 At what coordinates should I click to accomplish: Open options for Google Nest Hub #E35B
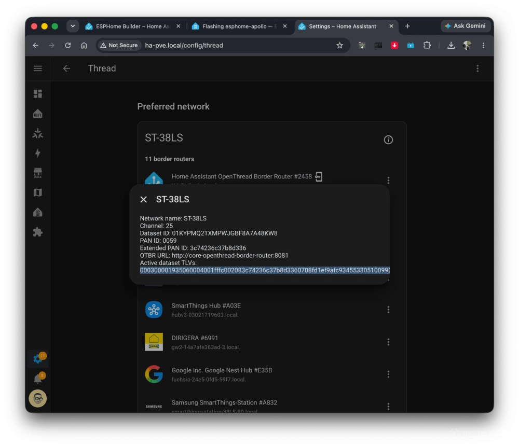pyautogui.click(x=388, y=374)
